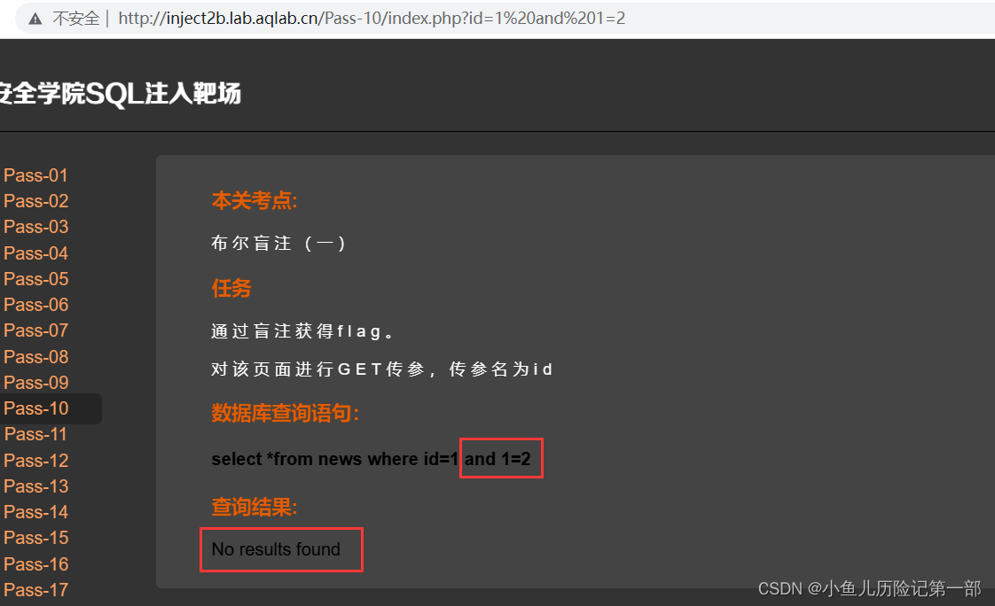The image size is (995, 606).
Task: Open Pass-15 from the list
Action: point(35,538)
